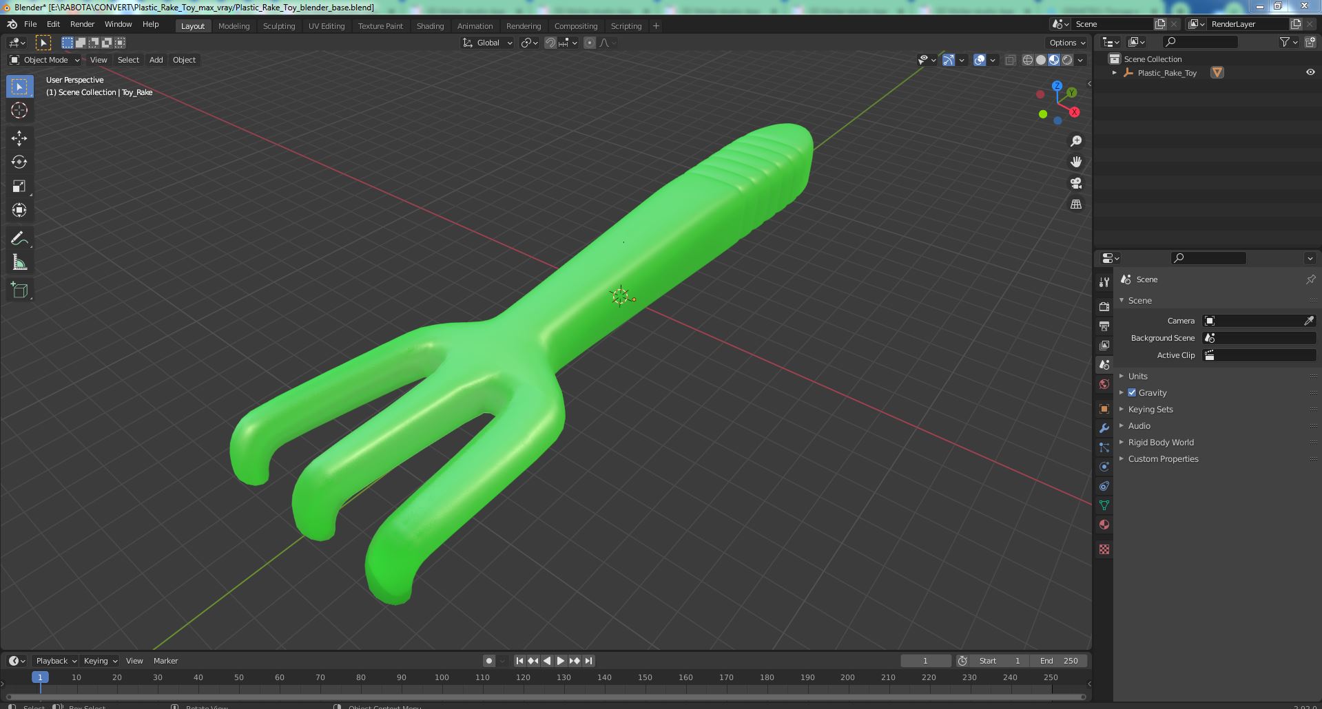1322x709 pixels.
Task: Expand the Custom Properties panel
Action: (x=1163, y=458)
